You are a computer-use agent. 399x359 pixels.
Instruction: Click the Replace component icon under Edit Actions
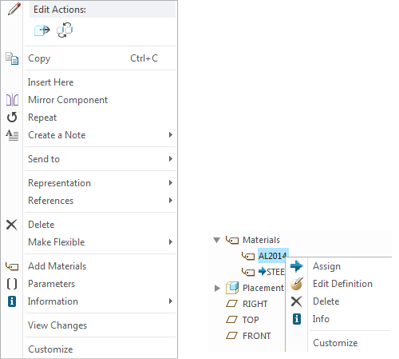[65, 30]
